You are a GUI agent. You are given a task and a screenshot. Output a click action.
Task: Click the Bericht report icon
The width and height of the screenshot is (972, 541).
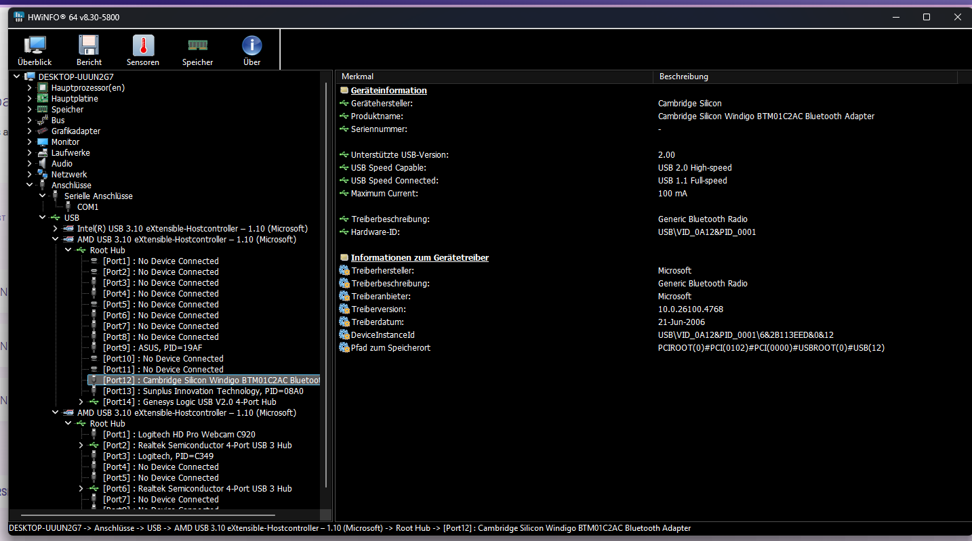click(x=89, y=51)
